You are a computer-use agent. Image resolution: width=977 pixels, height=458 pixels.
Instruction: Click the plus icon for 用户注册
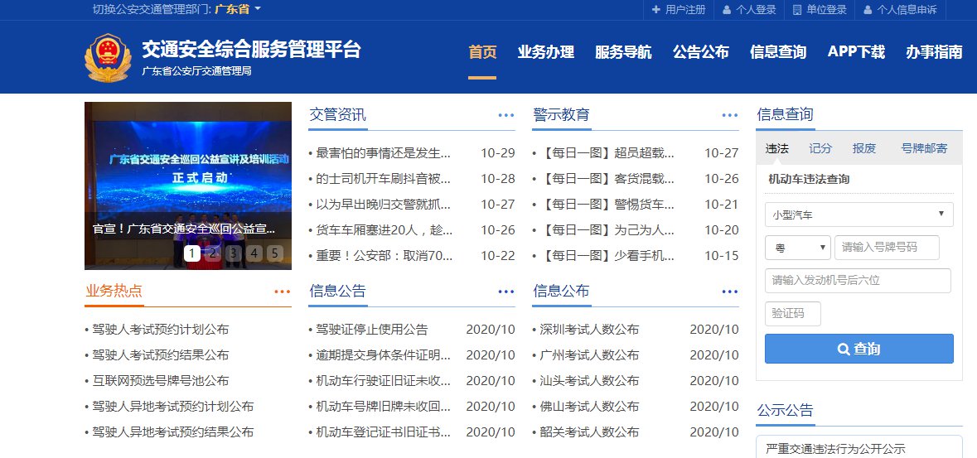point(656,10)
